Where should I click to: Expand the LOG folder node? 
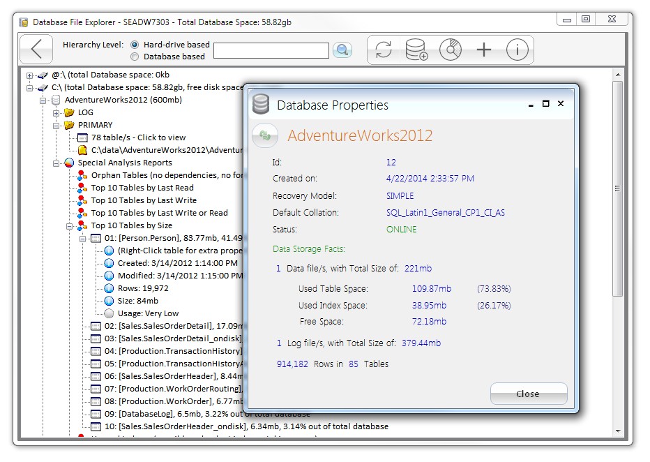(x=56, y=113)
